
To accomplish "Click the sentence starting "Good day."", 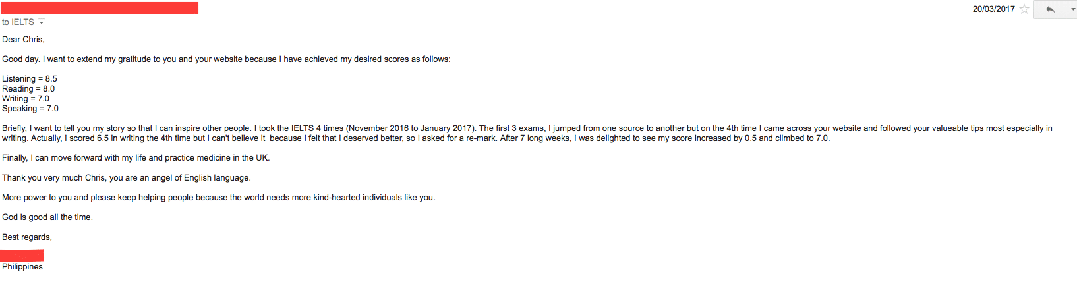I will coord(226,59).
